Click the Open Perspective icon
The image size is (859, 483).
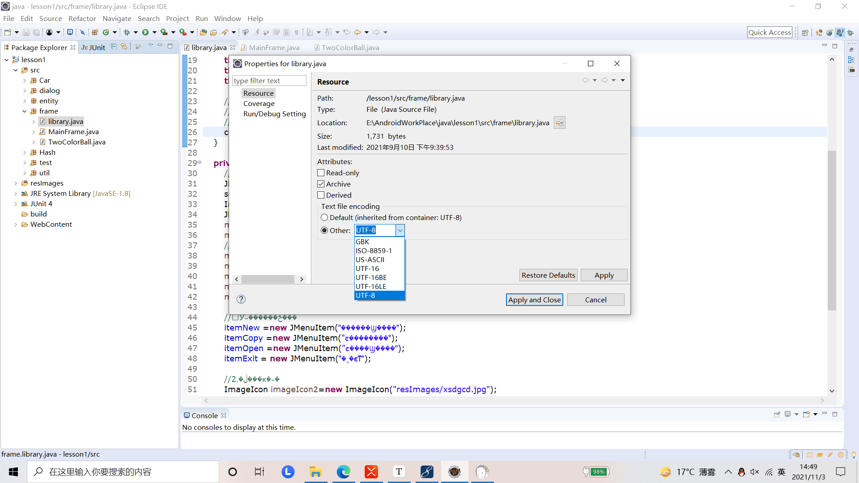click(x=805, y=32)
